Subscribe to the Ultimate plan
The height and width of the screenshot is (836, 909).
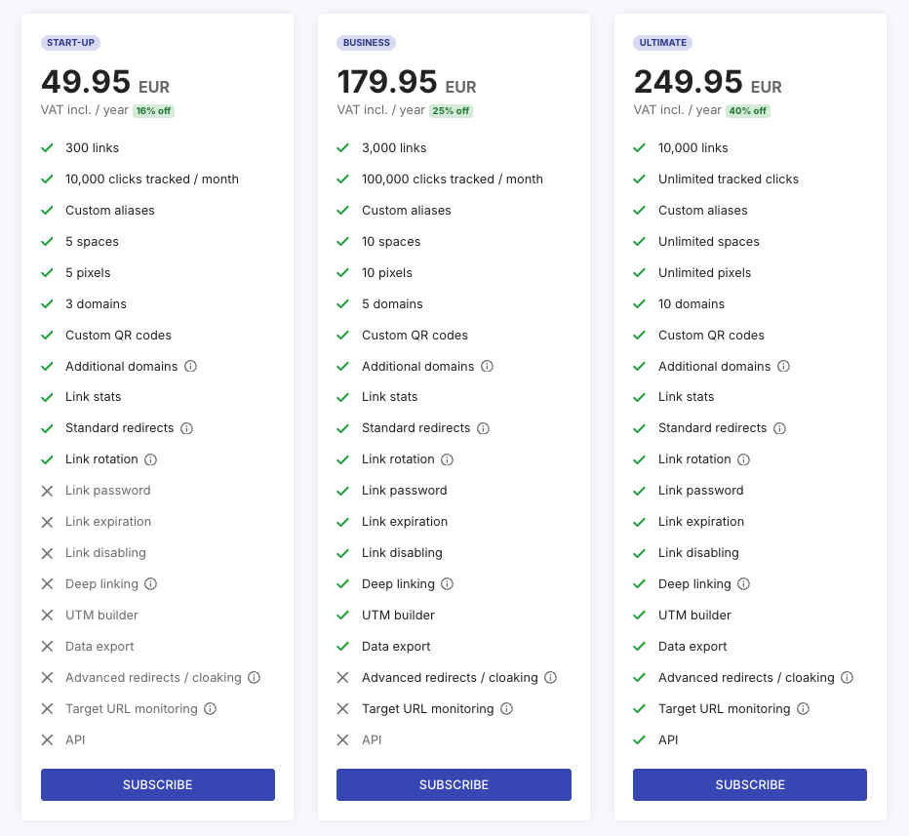pos(750,784)
